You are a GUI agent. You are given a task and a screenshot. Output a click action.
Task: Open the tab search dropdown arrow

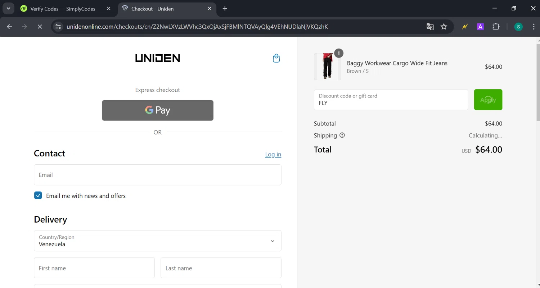[8, 8]
